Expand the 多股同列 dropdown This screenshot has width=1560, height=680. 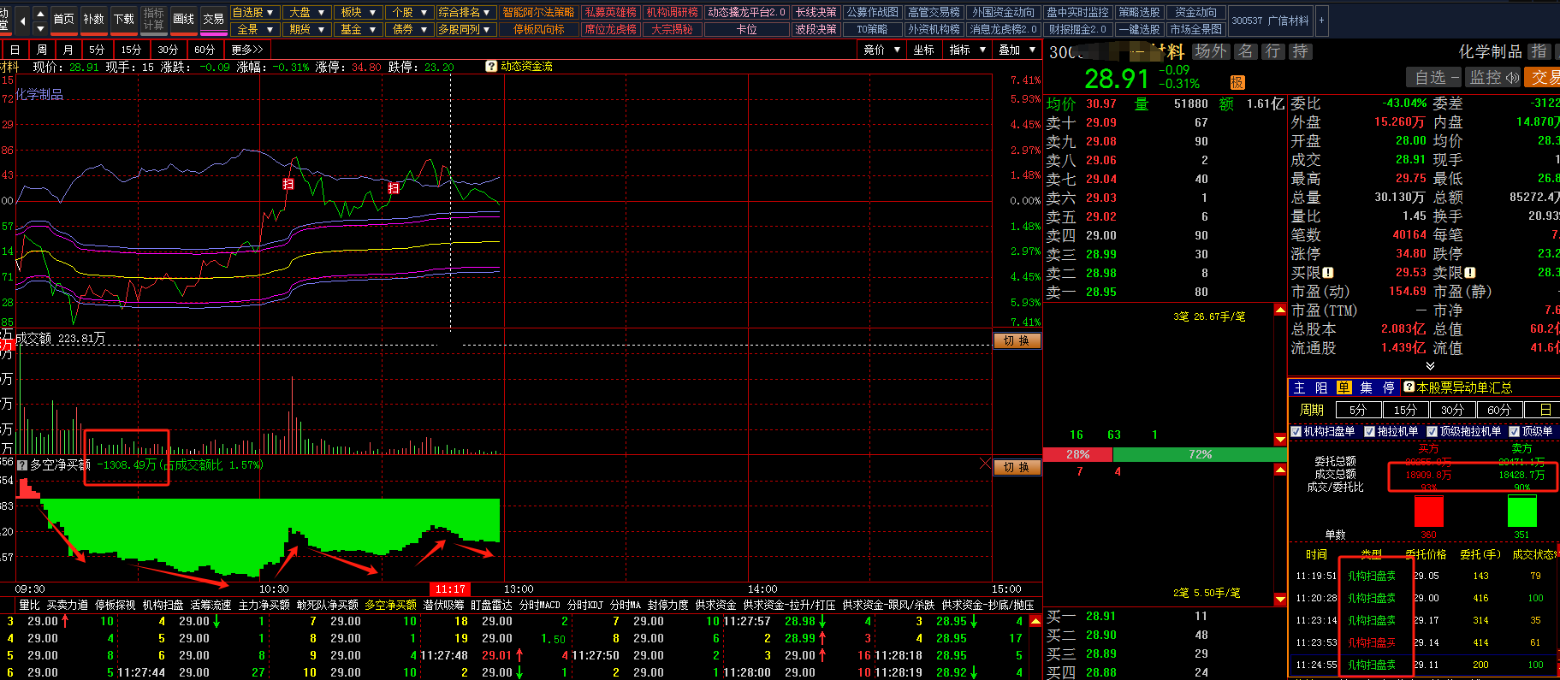coord(466,29)
